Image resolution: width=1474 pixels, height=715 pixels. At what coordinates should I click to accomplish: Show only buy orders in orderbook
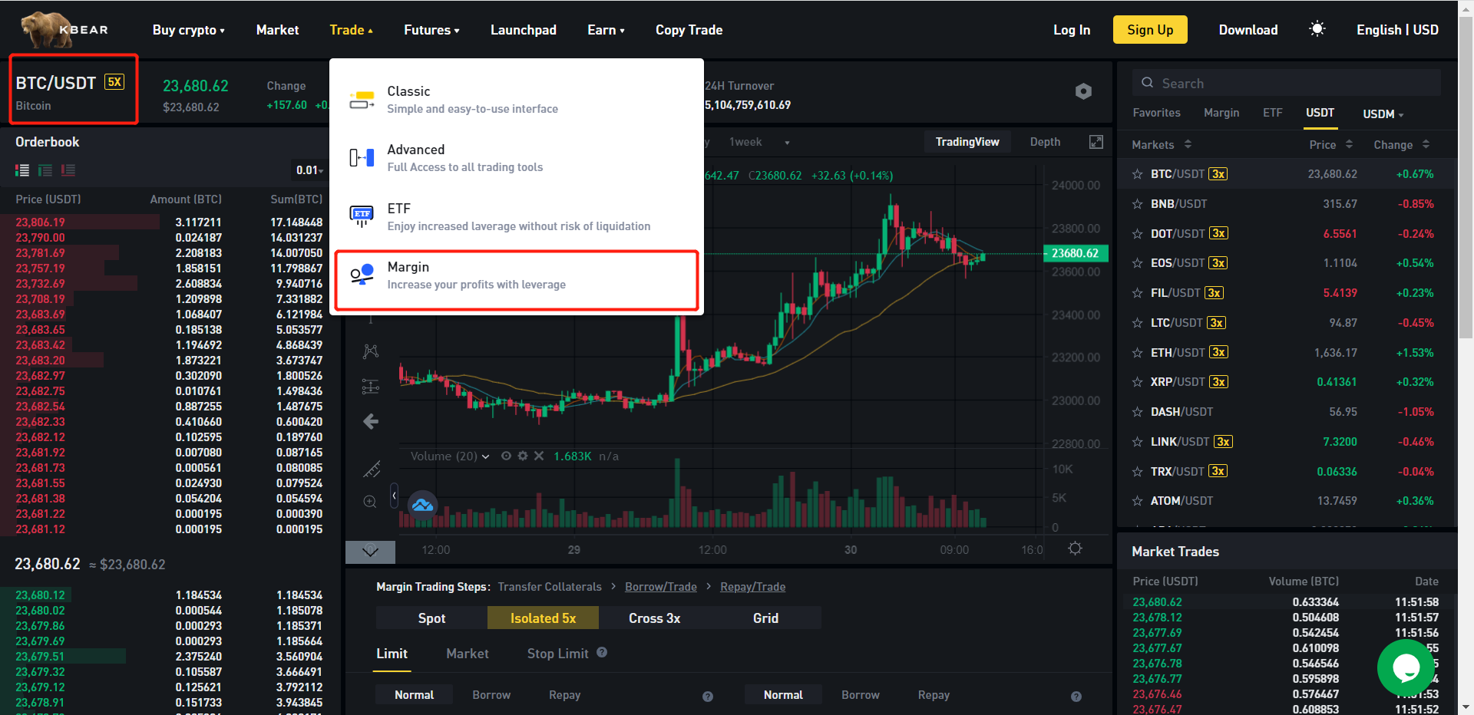[x=45, y=170]
